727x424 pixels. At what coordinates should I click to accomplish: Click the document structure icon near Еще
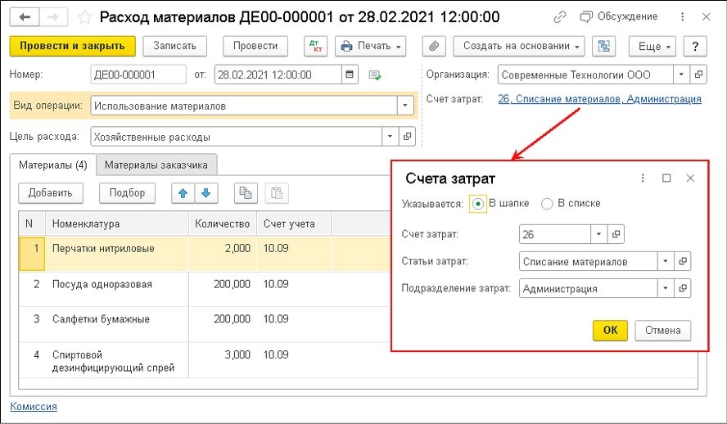pyautogui.click(x=605, y=47)
